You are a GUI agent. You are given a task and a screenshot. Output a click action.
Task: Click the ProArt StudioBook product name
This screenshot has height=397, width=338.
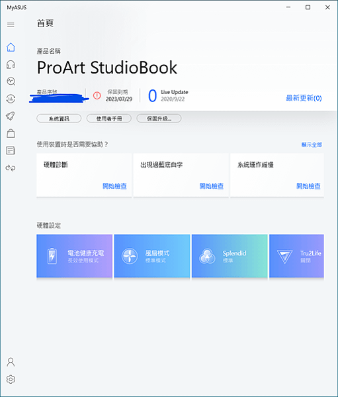(107, 68)
